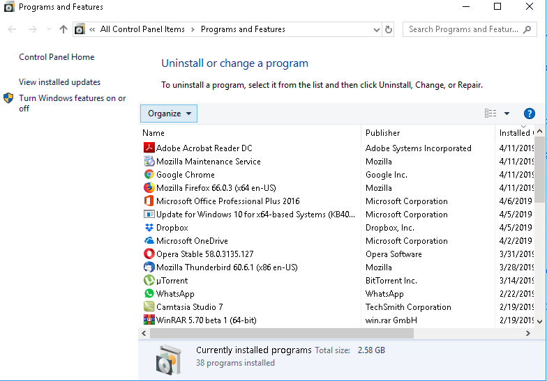Click the horizontal scrollbar thumb
The height and width of the screenshot is (381, 547).
pyautogui.click(x=282, y=333)
